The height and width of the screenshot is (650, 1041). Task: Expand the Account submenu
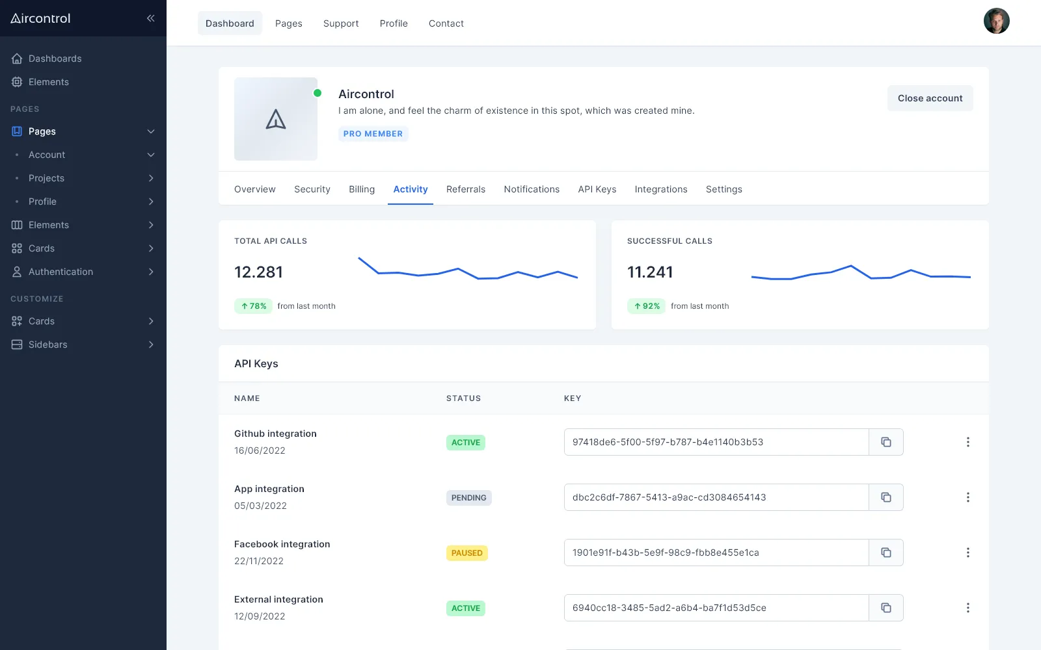pos(151,155)
